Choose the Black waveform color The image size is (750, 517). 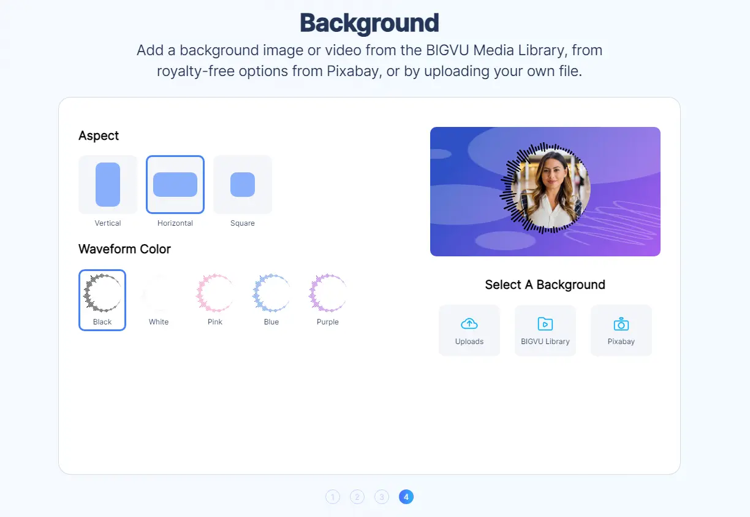click(x=102, y=300)
